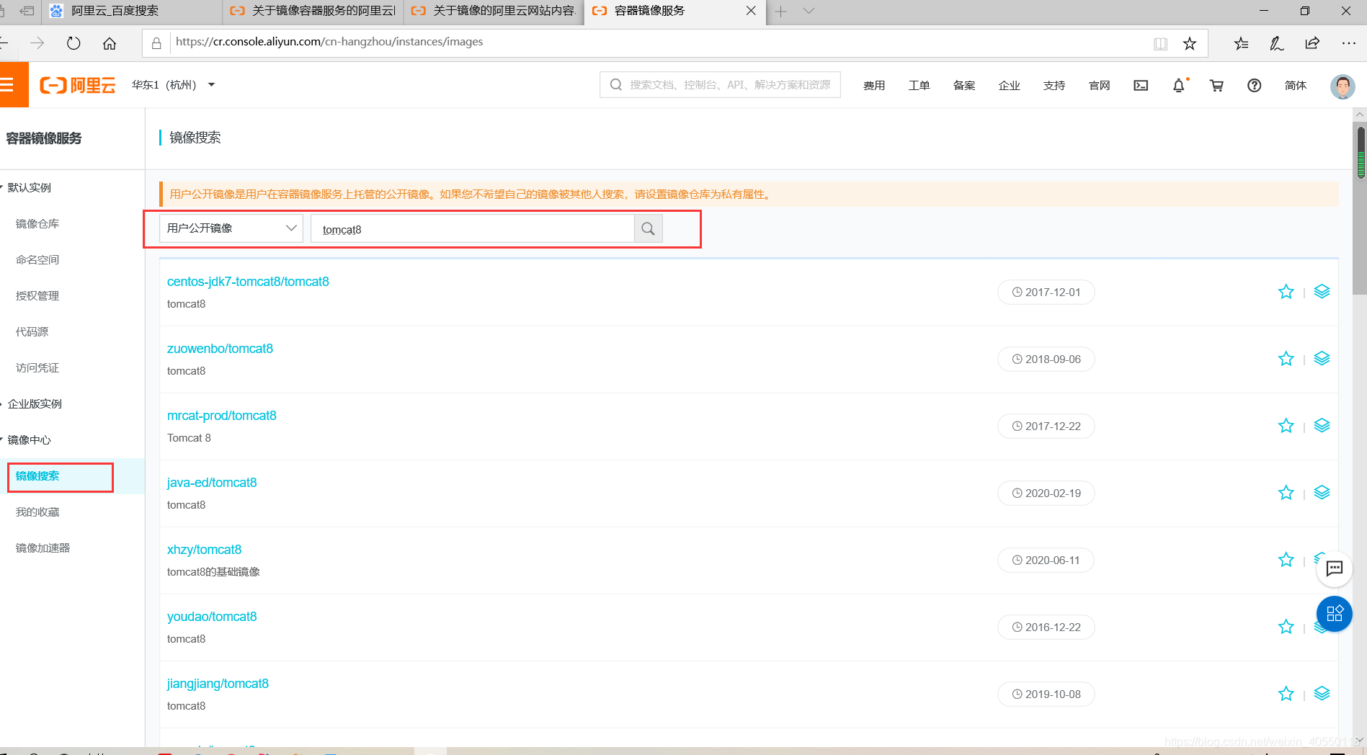Open the floating chat feedback button

coord(1335,568)
